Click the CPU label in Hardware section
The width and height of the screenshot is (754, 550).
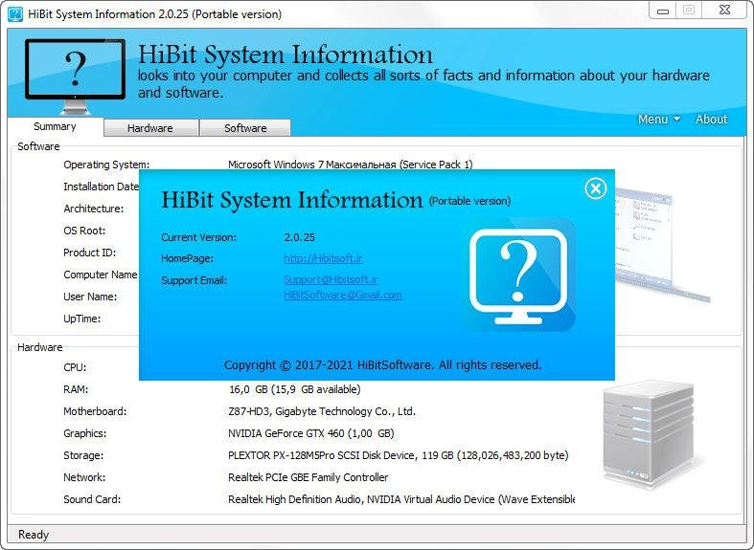pyautogui.click(x=75, y=367)
